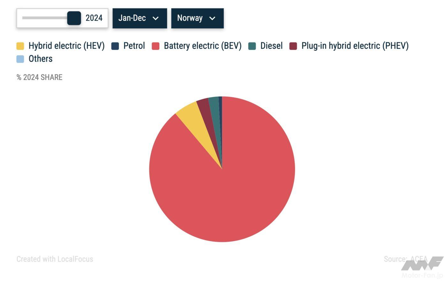Toggle the Hybrid electric (HEV) legend label
The image size is (447, 282).
[x=66, y=46]
